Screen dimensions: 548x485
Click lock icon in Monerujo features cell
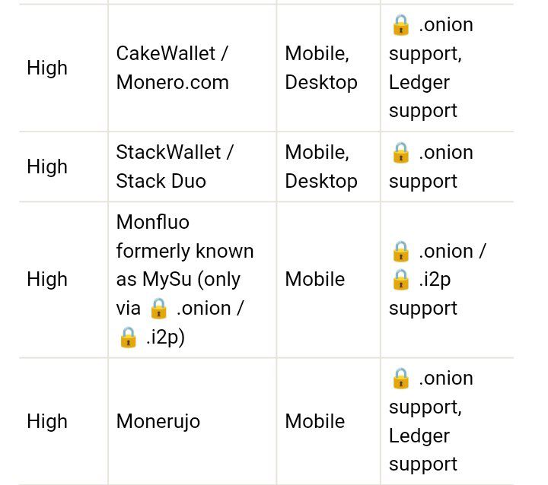(401, 378)
